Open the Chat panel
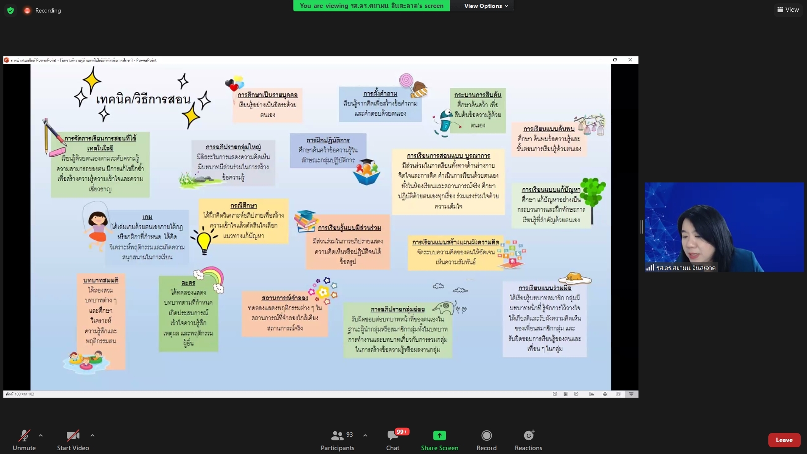The width and height of the screenshot is (807, 454). (393, 440)
